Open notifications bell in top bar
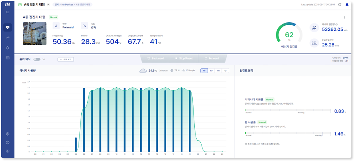 click(x=347, y=5)
